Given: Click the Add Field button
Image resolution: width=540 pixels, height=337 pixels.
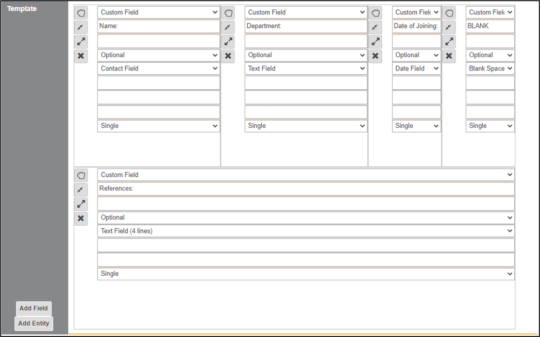Looking at the screenshot, I should tap(33, 309).
